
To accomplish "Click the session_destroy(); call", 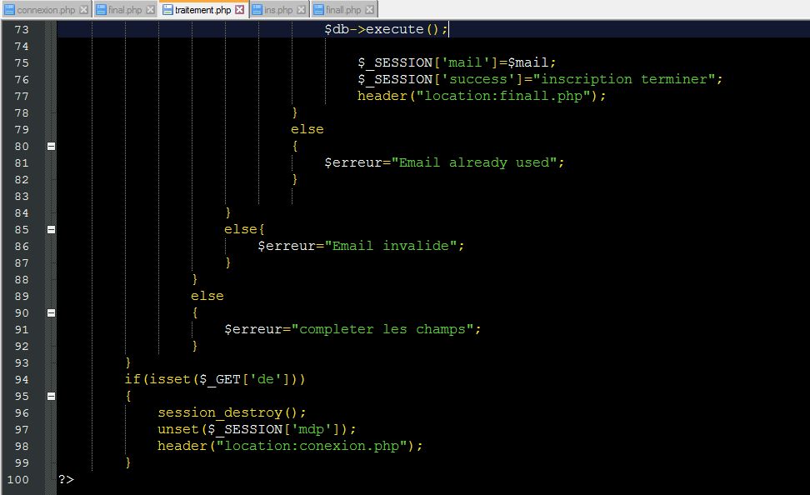I will [232, 412].
